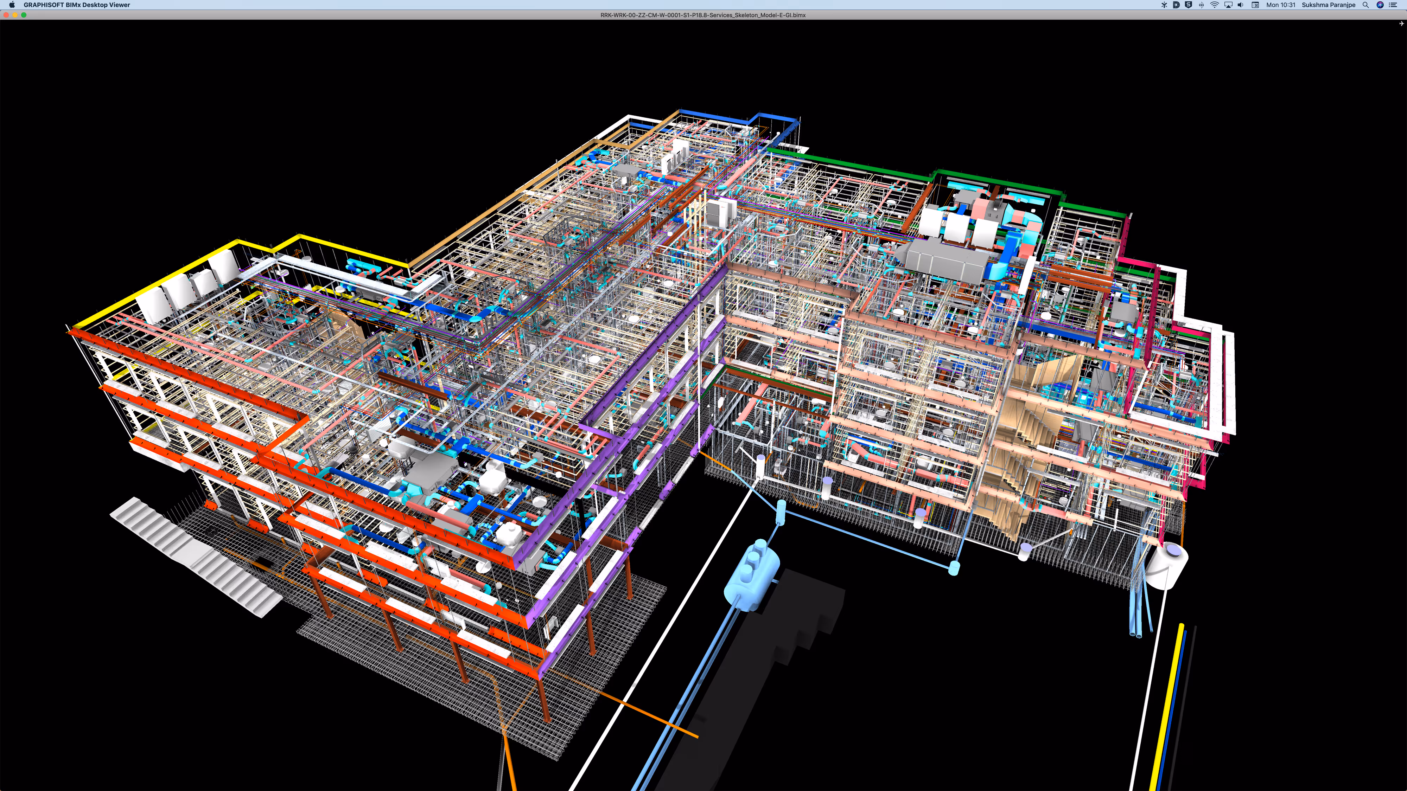Open the keyboard command viewer icon
The image size is (1407, 791).
(x=1255, y=5)
